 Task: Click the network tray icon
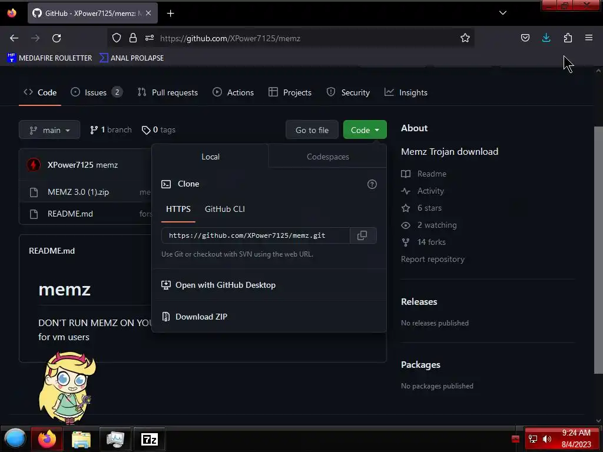click(532, 439)
